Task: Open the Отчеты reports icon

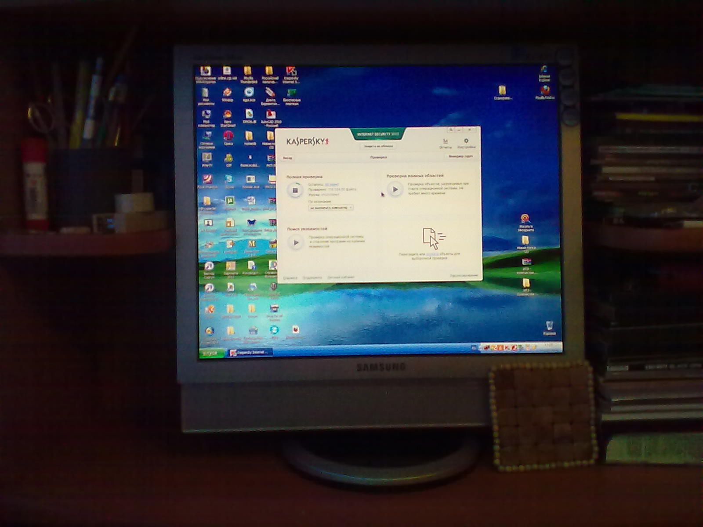Action: (445, 143)
